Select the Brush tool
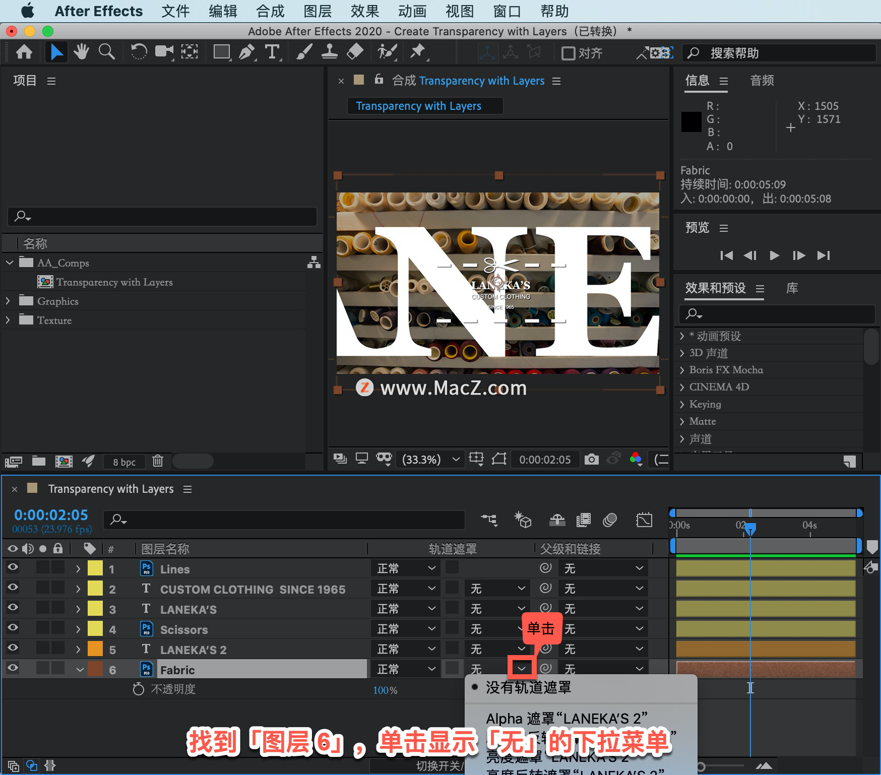 point(304,52)
